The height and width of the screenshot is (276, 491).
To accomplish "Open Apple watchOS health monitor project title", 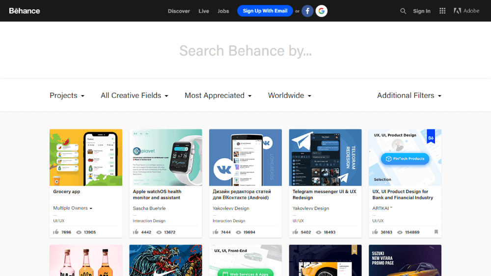I will pyautogui.click(x=157, y=195).
